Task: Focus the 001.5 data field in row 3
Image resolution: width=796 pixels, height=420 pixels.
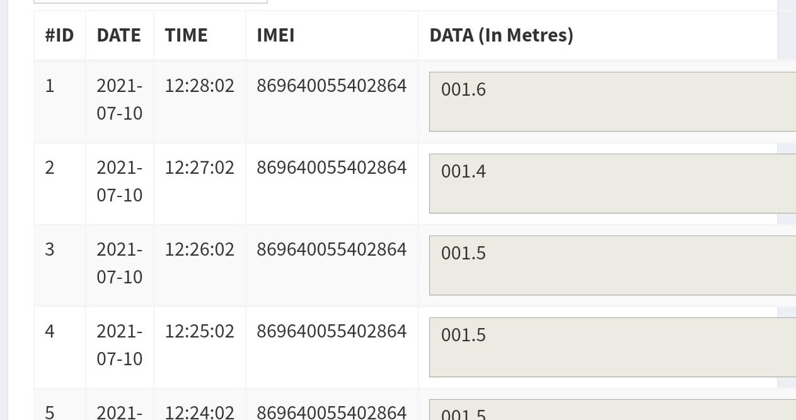Action: pyautogui.click(x=611, y=265)
